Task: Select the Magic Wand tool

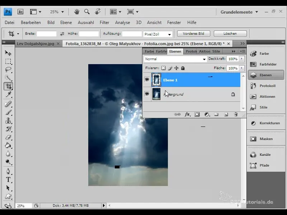Action: coord(8,78)
